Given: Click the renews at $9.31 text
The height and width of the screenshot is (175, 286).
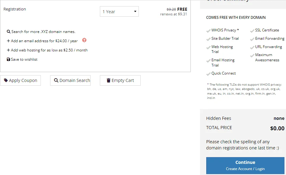Looking at the screenshot, I should click(x=173, y=14).
